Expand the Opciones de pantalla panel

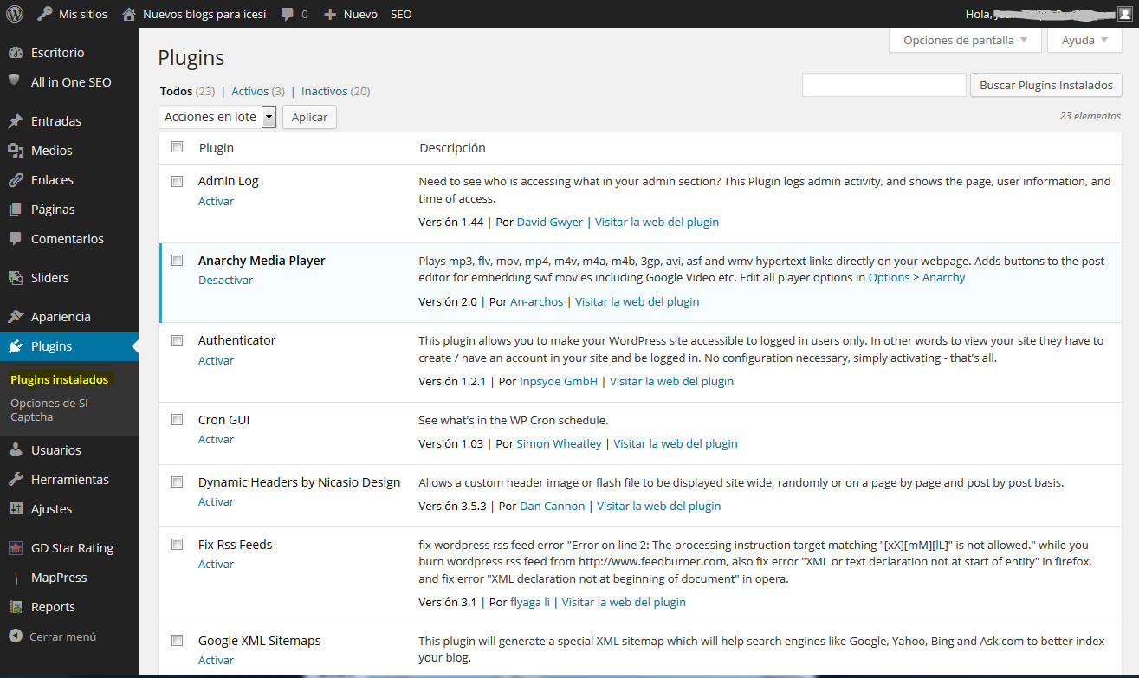[x=965, y=40]
